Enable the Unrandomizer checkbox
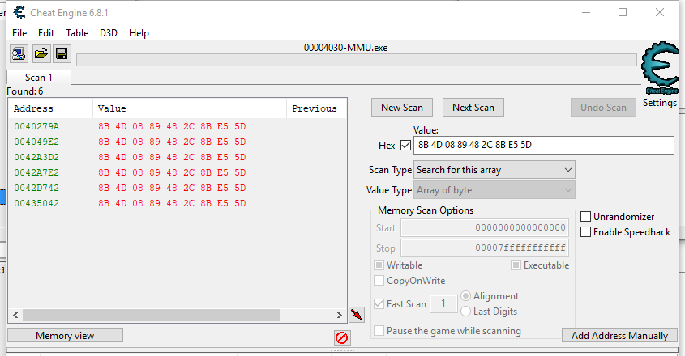685x356 pixels. pyautogui.click(x=586, y=217)
